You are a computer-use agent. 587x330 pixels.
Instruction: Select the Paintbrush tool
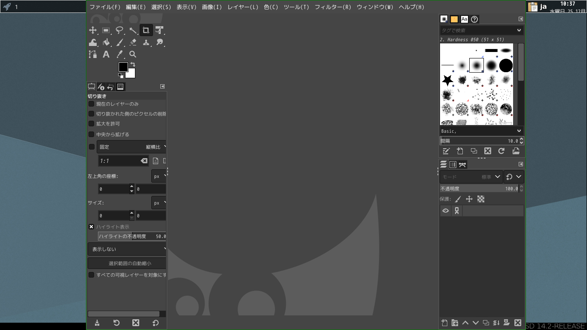tap(119, 42)
